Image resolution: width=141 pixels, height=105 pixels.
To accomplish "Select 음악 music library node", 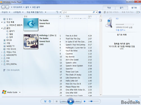I will pos(8,28).
